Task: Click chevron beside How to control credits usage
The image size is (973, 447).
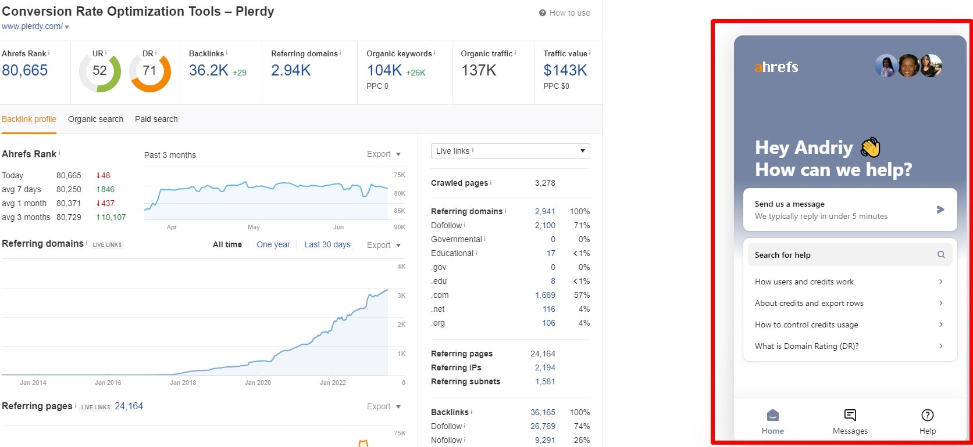Action: pyautogui.click(x=941, y=325)
